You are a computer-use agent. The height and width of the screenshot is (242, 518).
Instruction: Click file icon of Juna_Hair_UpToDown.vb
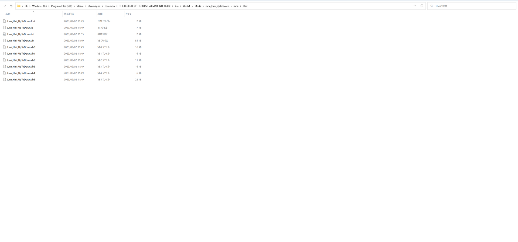(x=4, y=41)
